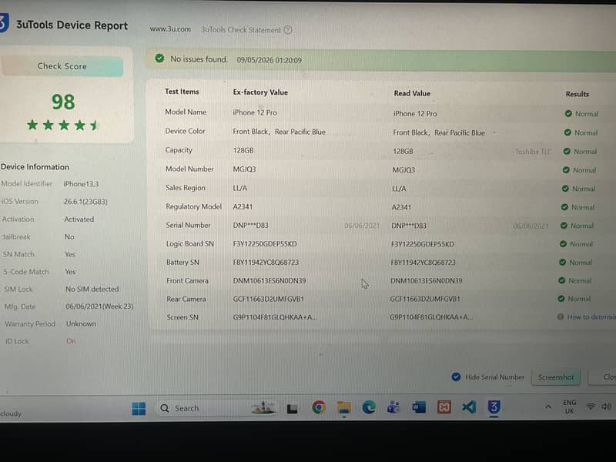The width and height of the screenshot is (616, 462).
Task: Click the Normal check icon for Model Name
Action: 568,113
